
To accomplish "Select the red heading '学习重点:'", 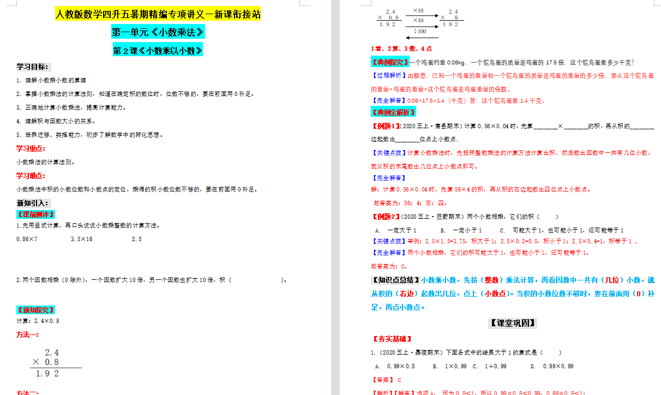I will (x=31, y=148).
